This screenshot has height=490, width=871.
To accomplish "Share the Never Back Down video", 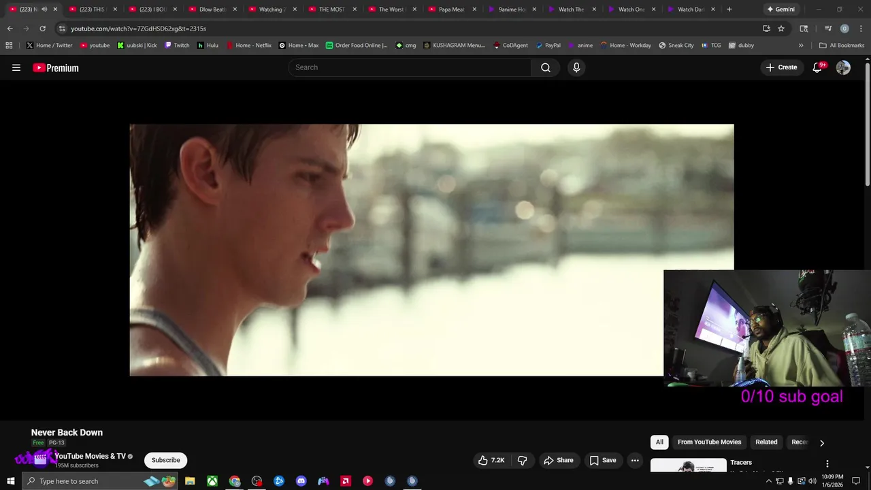I will tap(559, 461).
